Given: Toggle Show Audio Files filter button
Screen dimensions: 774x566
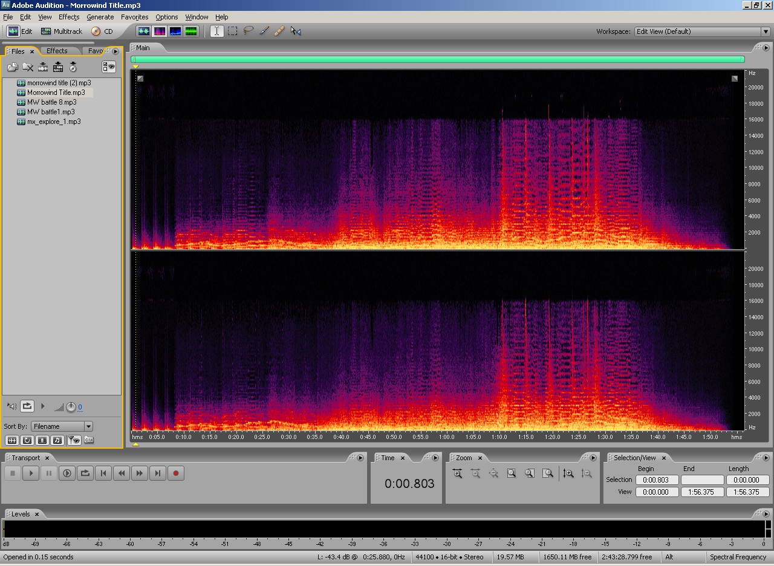Looking at the screenshot, I should pos(11,440).
